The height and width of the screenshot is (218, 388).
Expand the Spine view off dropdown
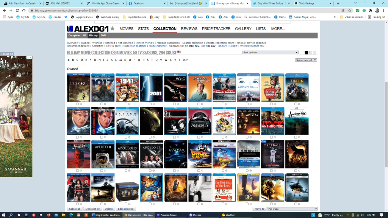pyautogui.click(x=306, y=60)
